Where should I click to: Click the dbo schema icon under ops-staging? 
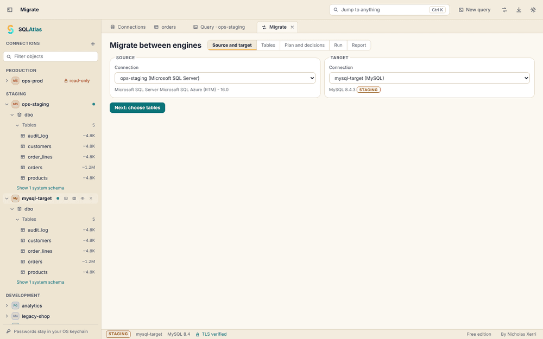20,114
